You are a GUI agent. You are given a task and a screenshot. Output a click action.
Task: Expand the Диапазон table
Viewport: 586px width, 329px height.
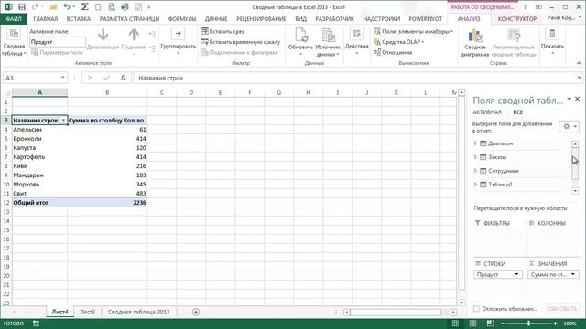475,143
